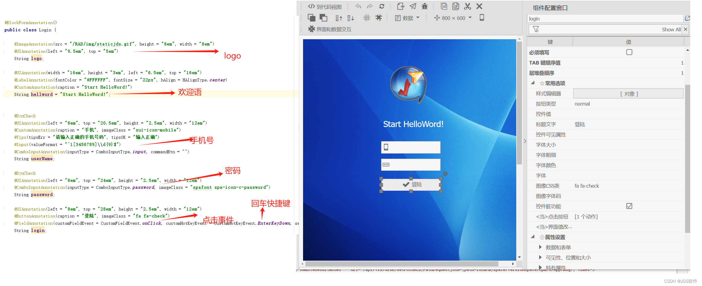Click canvas scrollbar right arrow
The image size is (702, 286).
pyautogui.click(x=513, y=264)
